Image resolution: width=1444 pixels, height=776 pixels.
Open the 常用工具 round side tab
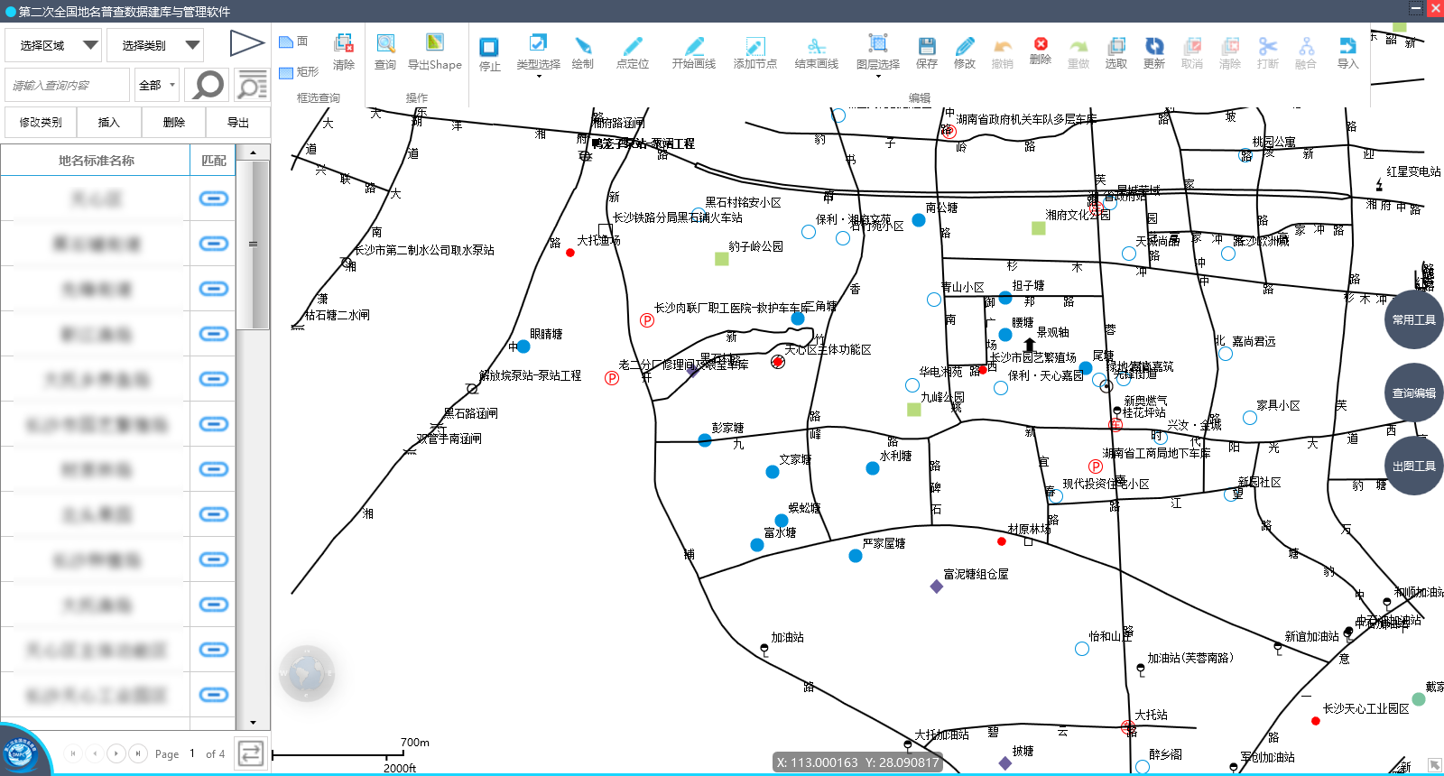point(1413,319)
